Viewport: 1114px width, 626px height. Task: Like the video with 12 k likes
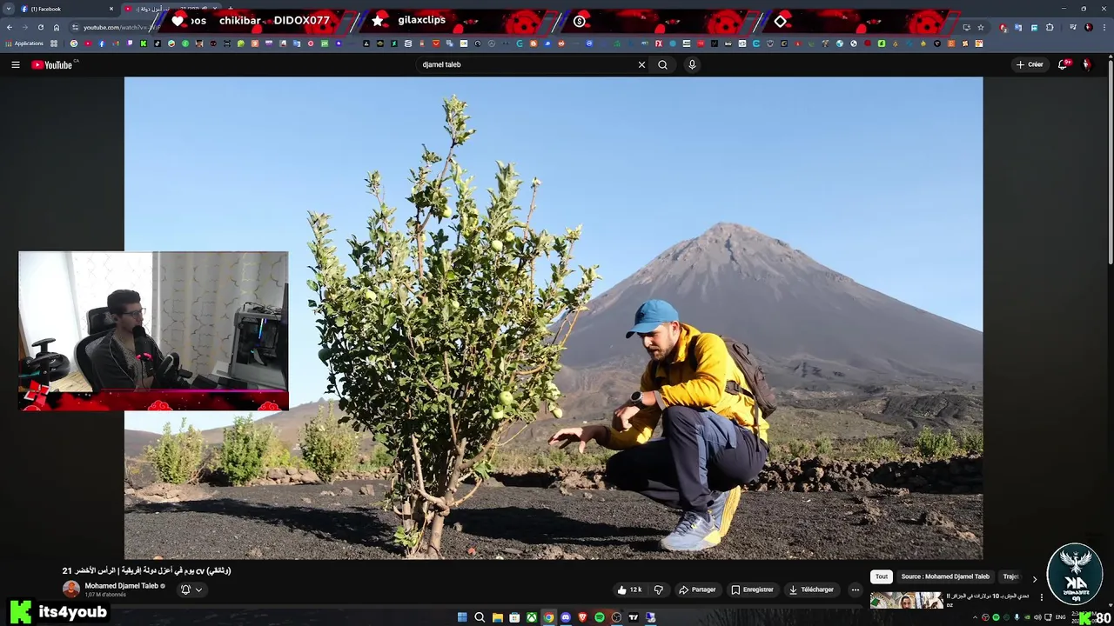629,589
